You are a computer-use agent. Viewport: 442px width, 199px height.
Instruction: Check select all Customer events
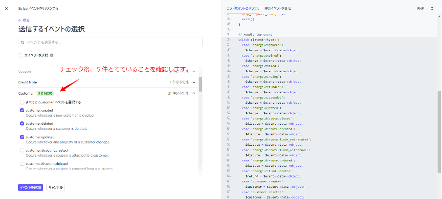[22, 102]
